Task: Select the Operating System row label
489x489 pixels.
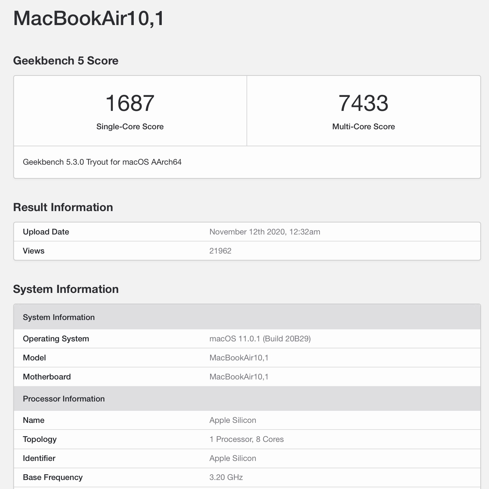Action: [x=56, y=339]
